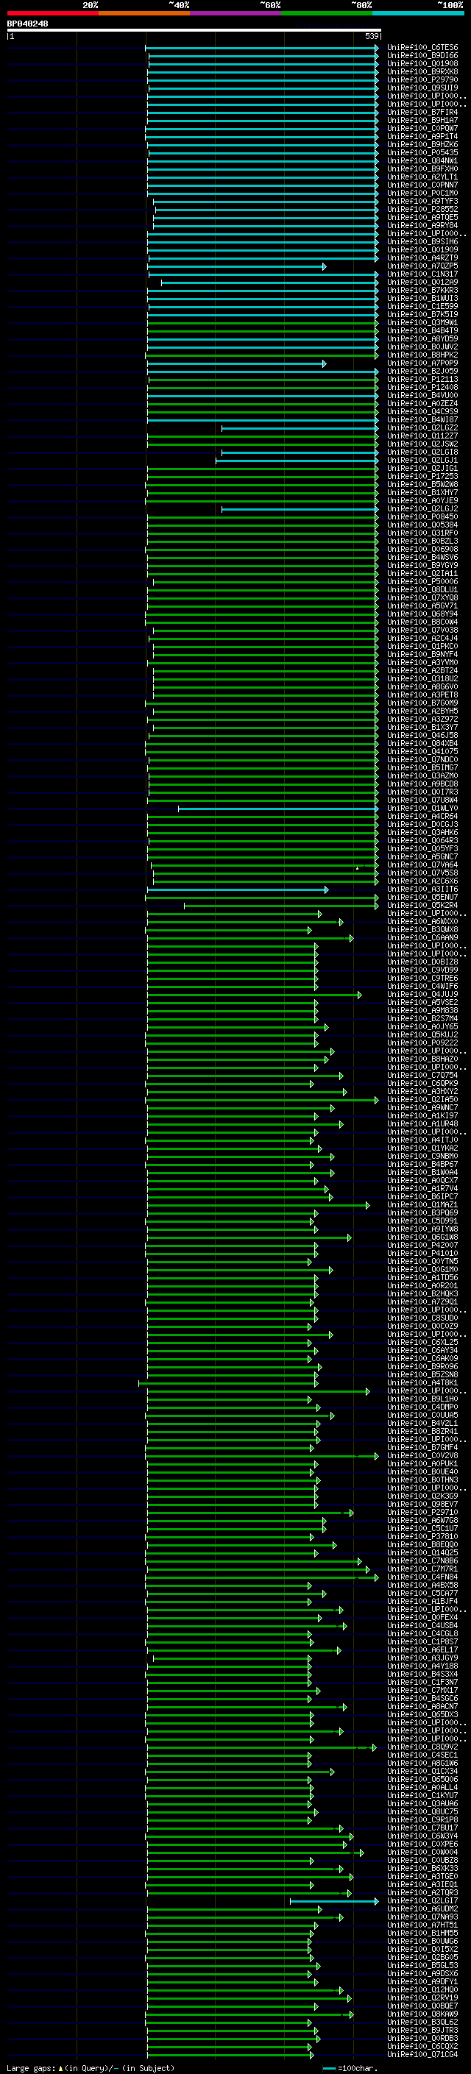Pick the UniRef100_C1KYU7 row label
Image resolution: width=471 pixels, height=2074 pixels.
click(422, 1795)
